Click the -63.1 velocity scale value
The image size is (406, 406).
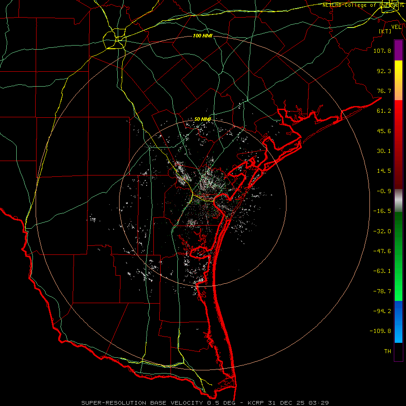pyautogui.click(x=382, y=271)
